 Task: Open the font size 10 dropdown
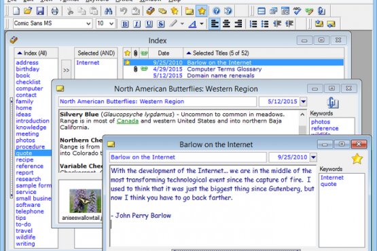111,24
